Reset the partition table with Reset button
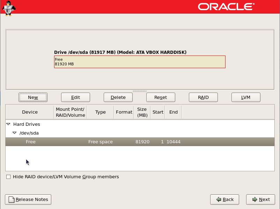This screenshot has height=209, width=280. 161,97
